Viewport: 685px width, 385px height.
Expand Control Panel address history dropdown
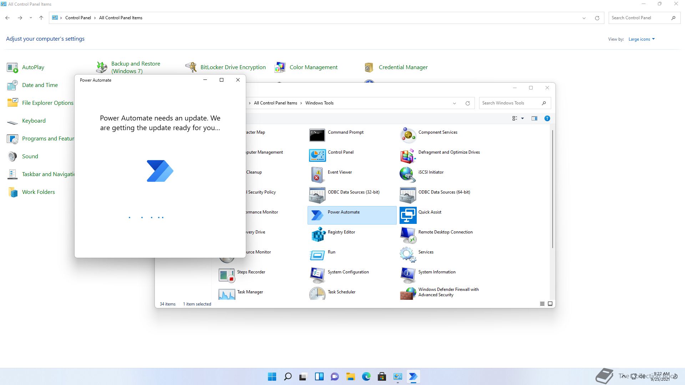click(x=584, y=18)
